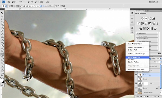Choose the Ellipse shape tool in options bar
Viewport: 162px width, 98px height.
[29, 6]
